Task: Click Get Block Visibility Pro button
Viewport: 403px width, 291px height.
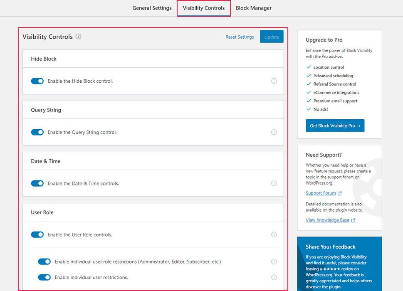Action: 335,126
